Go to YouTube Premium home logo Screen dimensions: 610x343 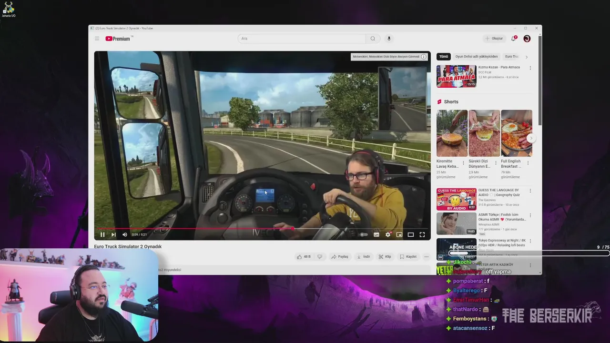(x=118, y=39)
